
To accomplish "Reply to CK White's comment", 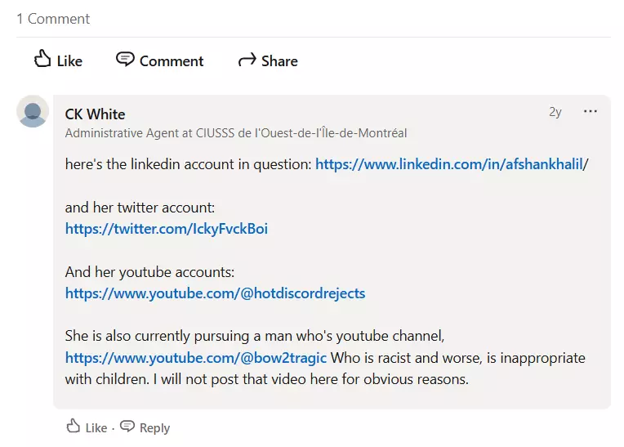I will coord(145,427).
